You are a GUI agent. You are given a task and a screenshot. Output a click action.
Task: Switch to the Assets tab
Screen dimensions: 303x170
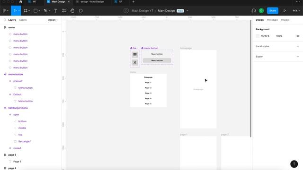pos(23,20)
